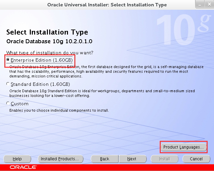Click 'Enables you to choose individual components' text
The width and height of the screenshot is (214, 171).
[x=59, y=110]
